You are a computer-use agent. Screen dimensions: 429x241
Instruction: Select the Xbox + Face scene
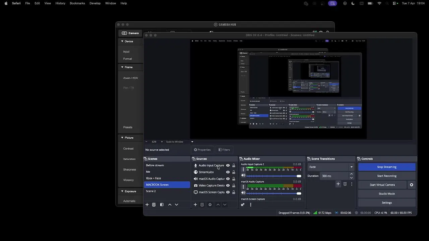(x=167, y=178)
